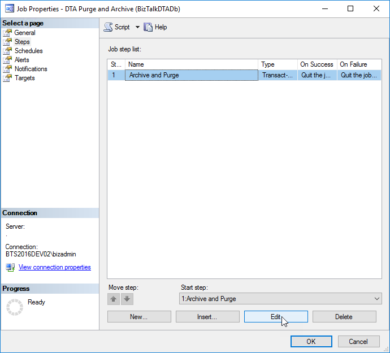
Task: Open the Alerts page
Action: tap(21, 60)
